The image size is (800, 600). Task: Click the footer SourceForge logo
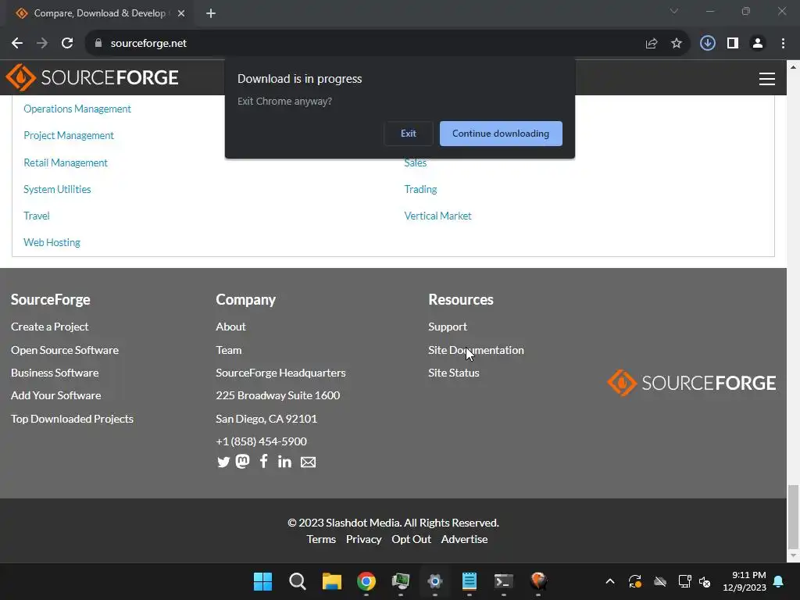click(x=691, y=383)
